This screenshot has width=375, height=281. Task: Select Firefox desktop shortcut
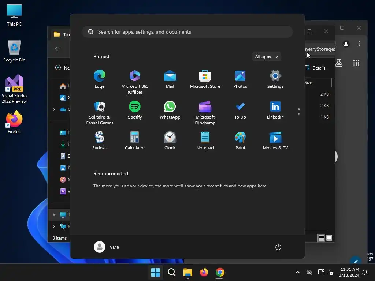click(x=14, y=122)
